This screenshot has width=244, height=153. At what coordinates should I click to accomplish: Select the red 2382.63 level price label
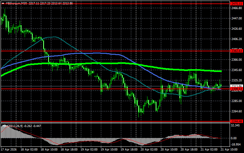tap(237, 51)
